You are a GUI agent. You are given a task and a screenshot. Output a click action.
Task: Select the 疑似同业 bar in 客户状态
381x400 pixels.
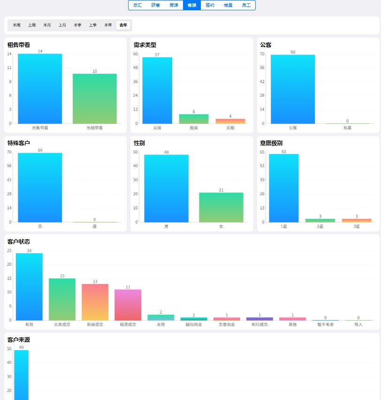click(194, 319)
